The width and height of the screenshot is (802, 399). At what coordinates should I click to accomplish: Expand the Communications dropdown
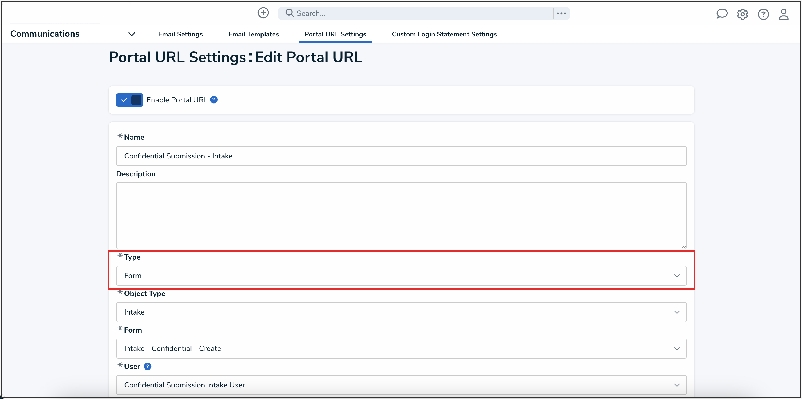131,34
